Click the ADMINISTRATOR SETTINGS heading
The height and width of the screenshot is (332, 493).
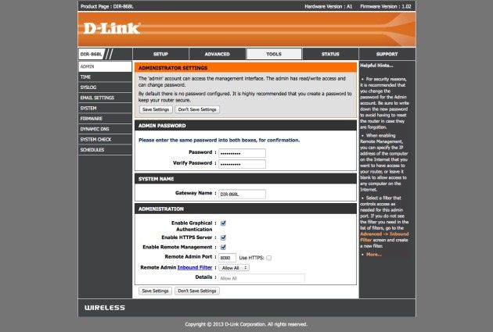[x=173, y=68]
